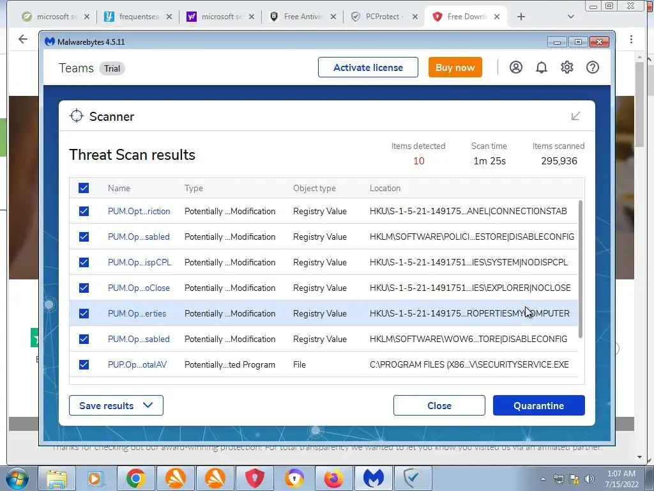Sort results by Object type header
Image resolution: width=654 pixels, height=491 pixels.
coord(314,189)
